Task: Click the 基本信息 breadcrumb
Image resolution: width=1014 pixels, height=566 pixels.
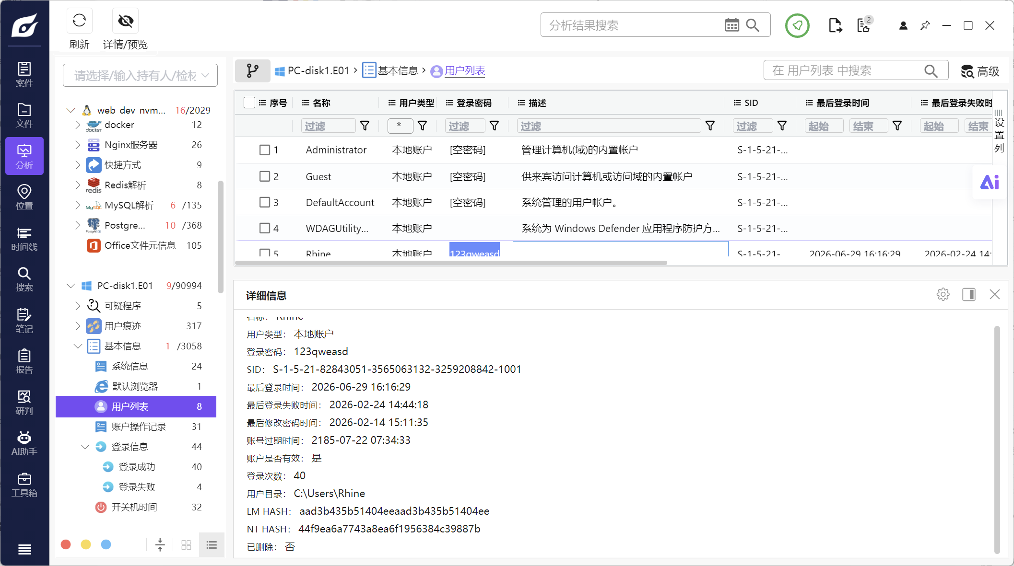Action: pyautogui.click(x=390, y=70)
